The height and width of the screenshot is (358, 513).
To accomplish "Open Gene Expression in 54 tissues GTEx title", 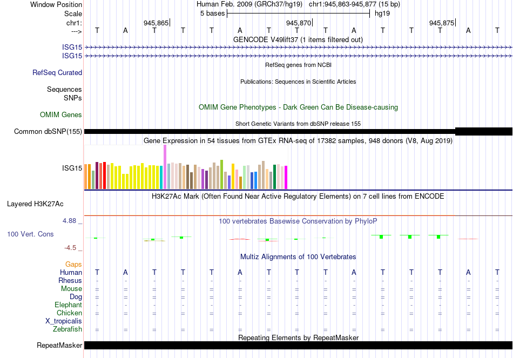I will pyautogui.click(x=298, y=141).
